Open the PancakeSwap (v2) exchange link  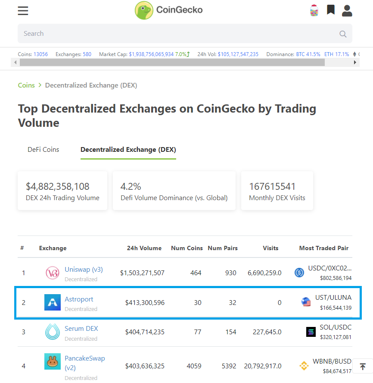coord(85,363)
